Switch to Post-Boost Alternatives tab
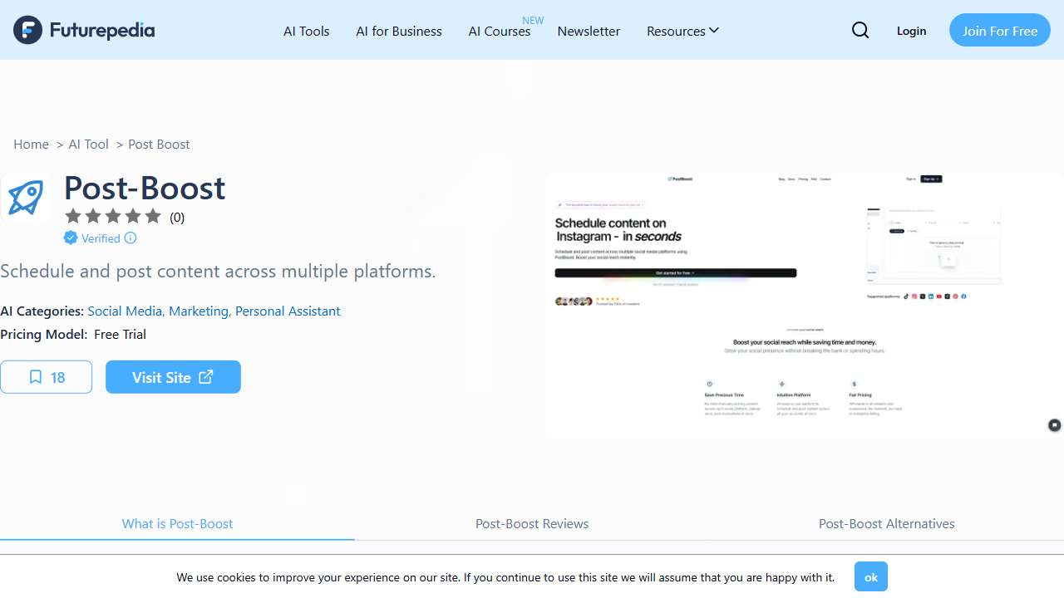Image resolution: width=1064 pixels, height=598 pixels. pos(886,523)
